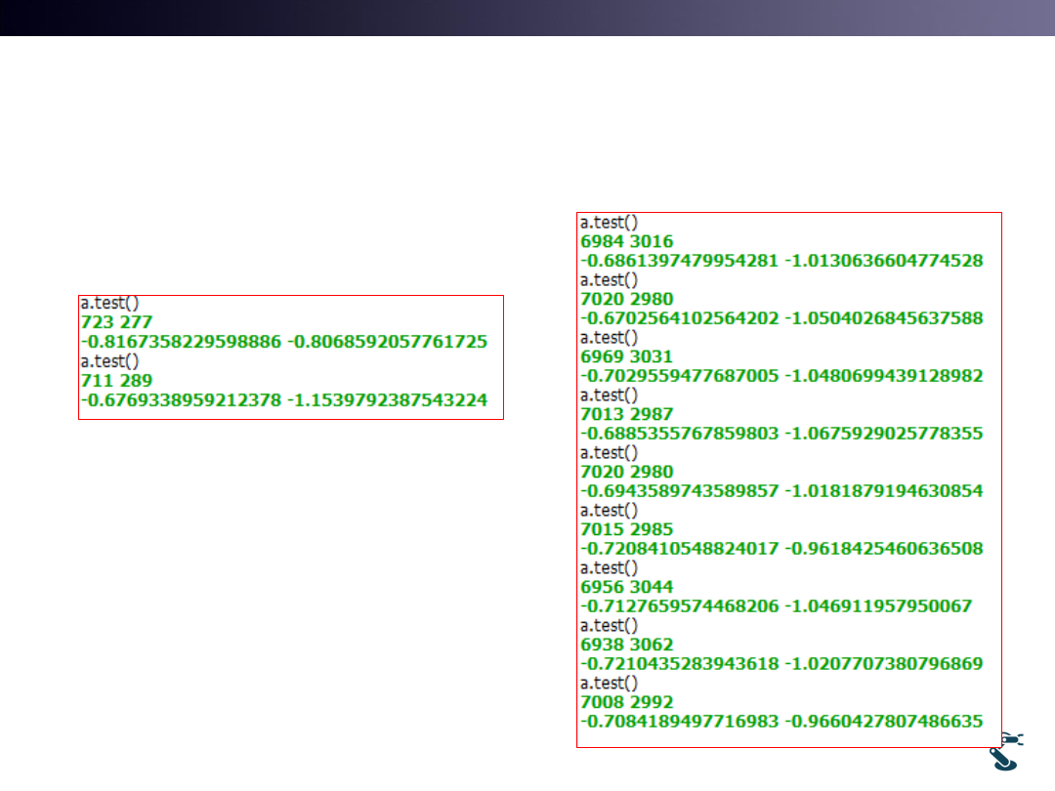Click the output line '6984 3016'

tap(626, 241)
